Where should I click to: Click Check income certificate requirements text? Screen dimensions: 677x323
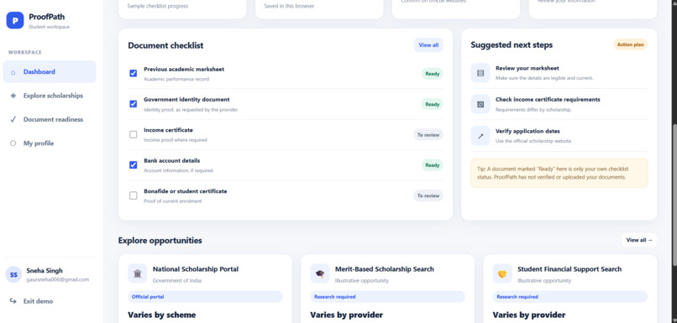coord(548,100)
